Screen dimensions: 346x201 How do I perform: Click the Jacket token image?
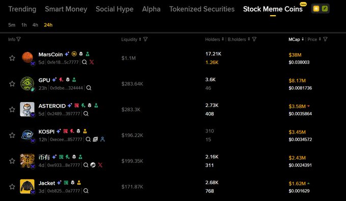pyautogui.click(x=27, y=186)
